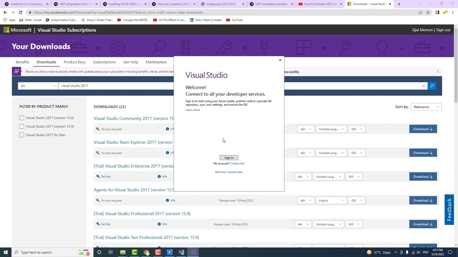Check Visual Studio 2017 for Mac filter
The height and width of the screenshot is (257, 458).
tap(21, 135)
